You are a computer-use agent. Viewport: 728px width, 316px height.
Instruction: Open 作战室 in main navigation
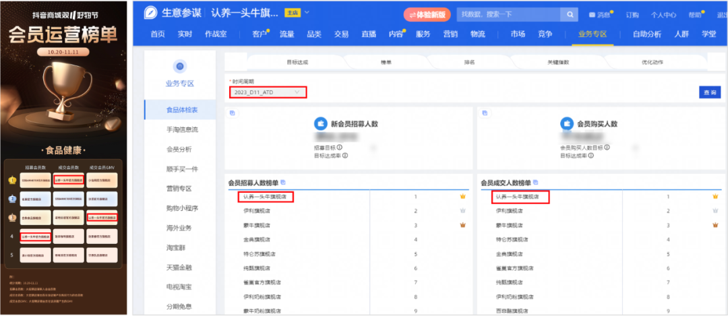pyautogui.click(x=216, y=34)
